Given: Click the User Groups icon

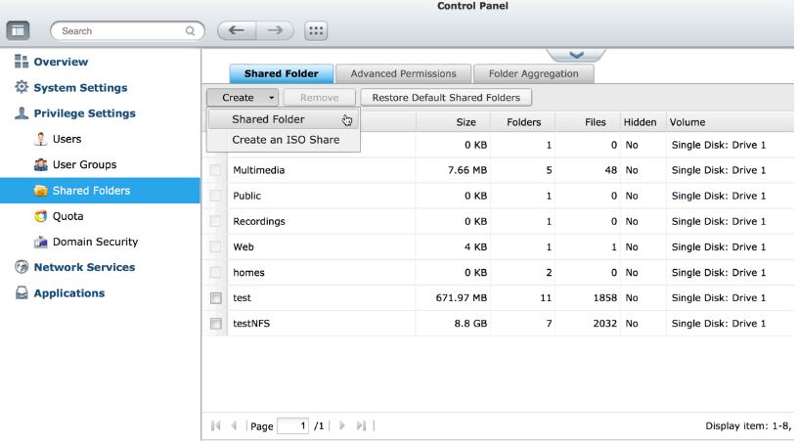Looking at the screenshot, I should [41, 164].
